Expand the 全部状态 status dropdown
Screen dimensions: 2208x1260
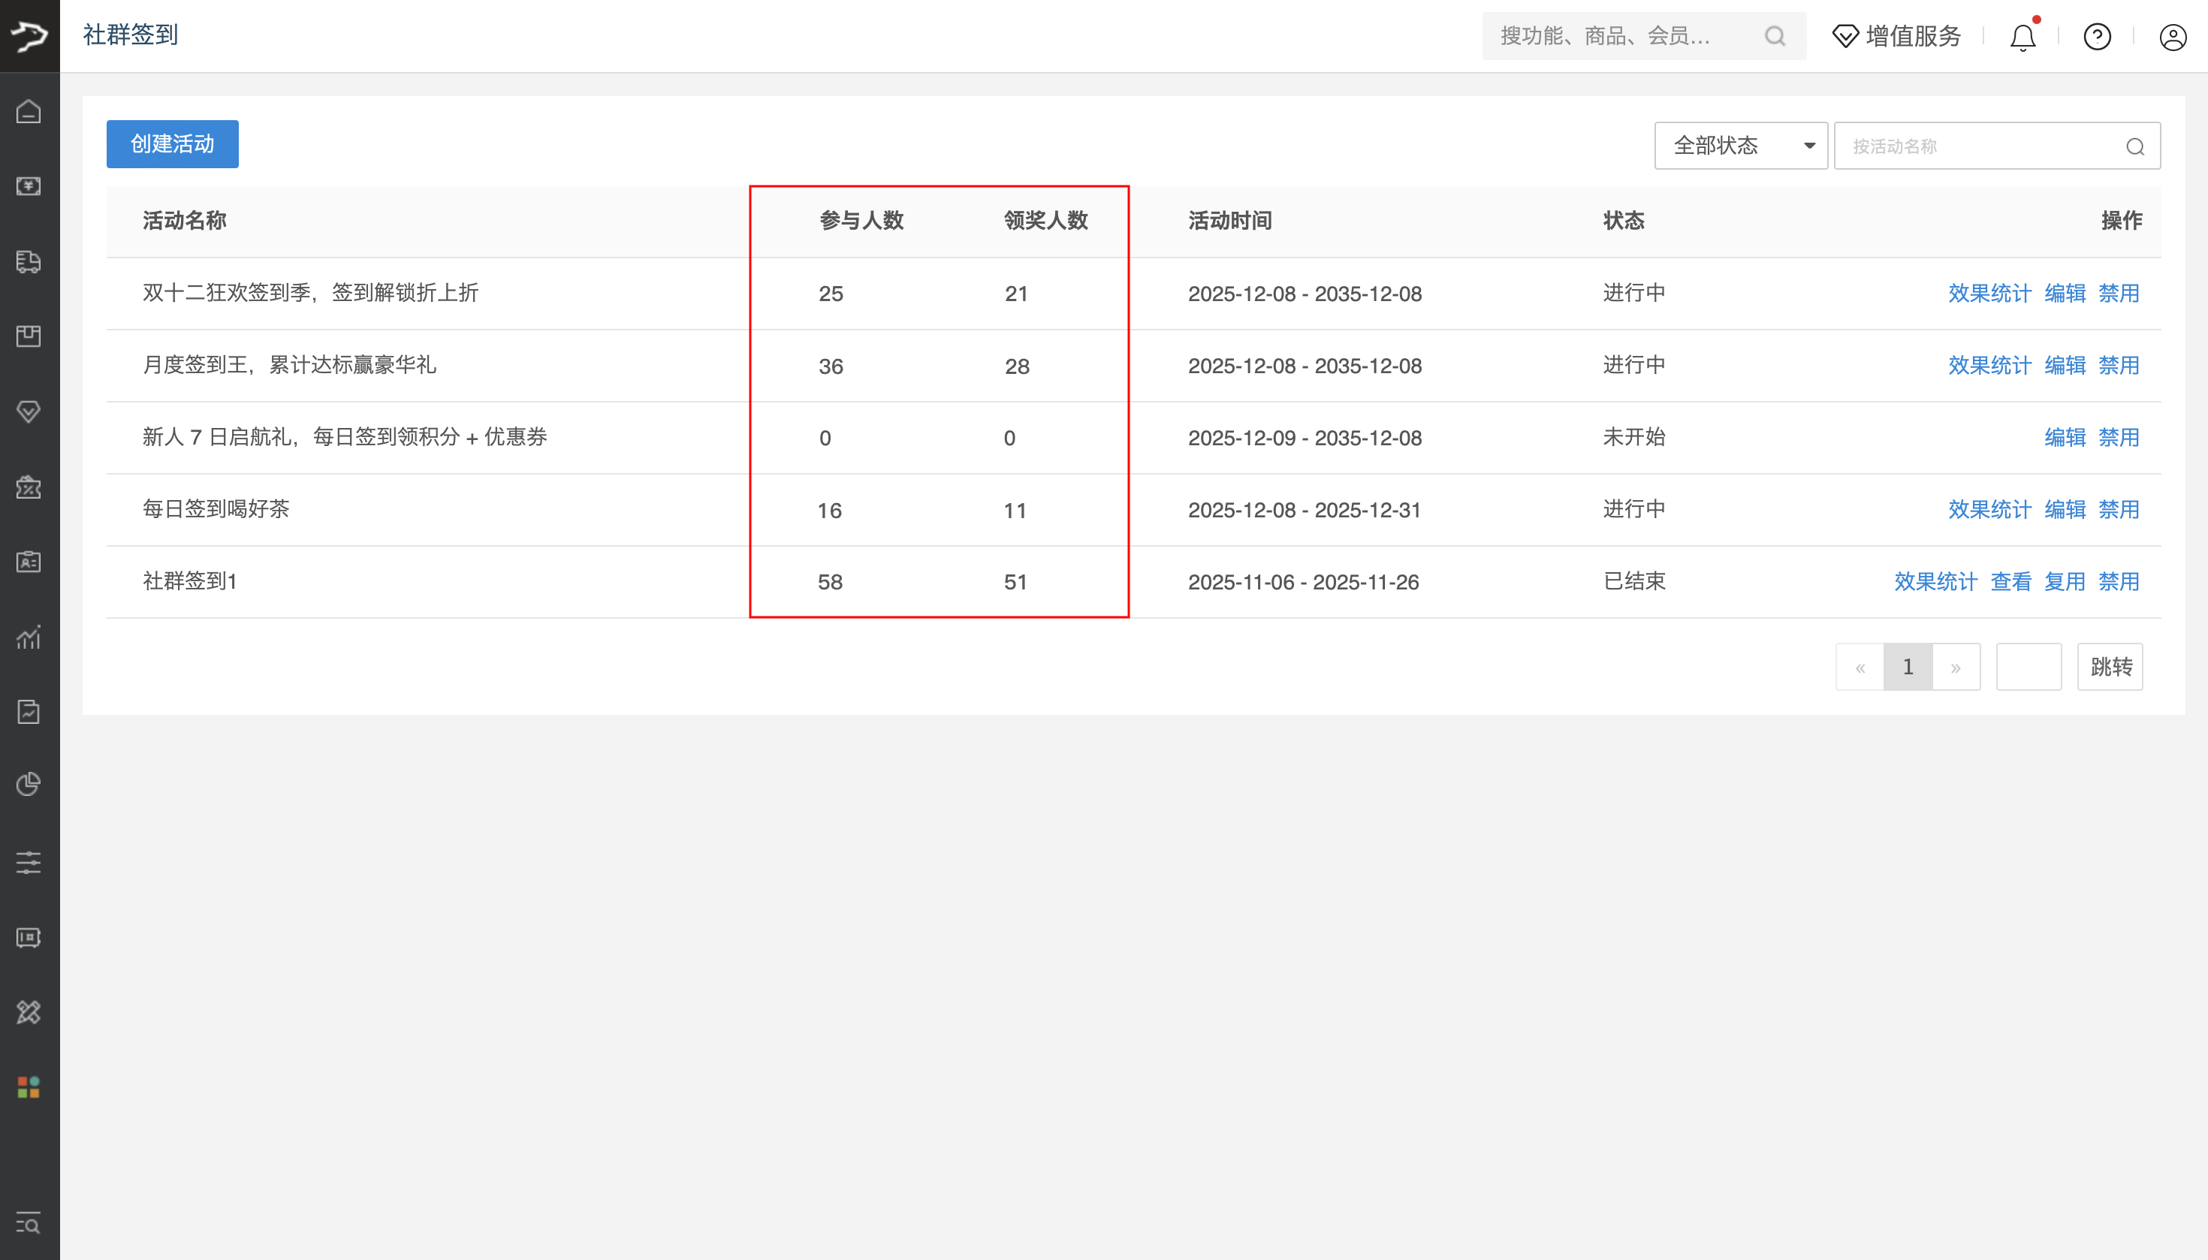click(1740, 146)
